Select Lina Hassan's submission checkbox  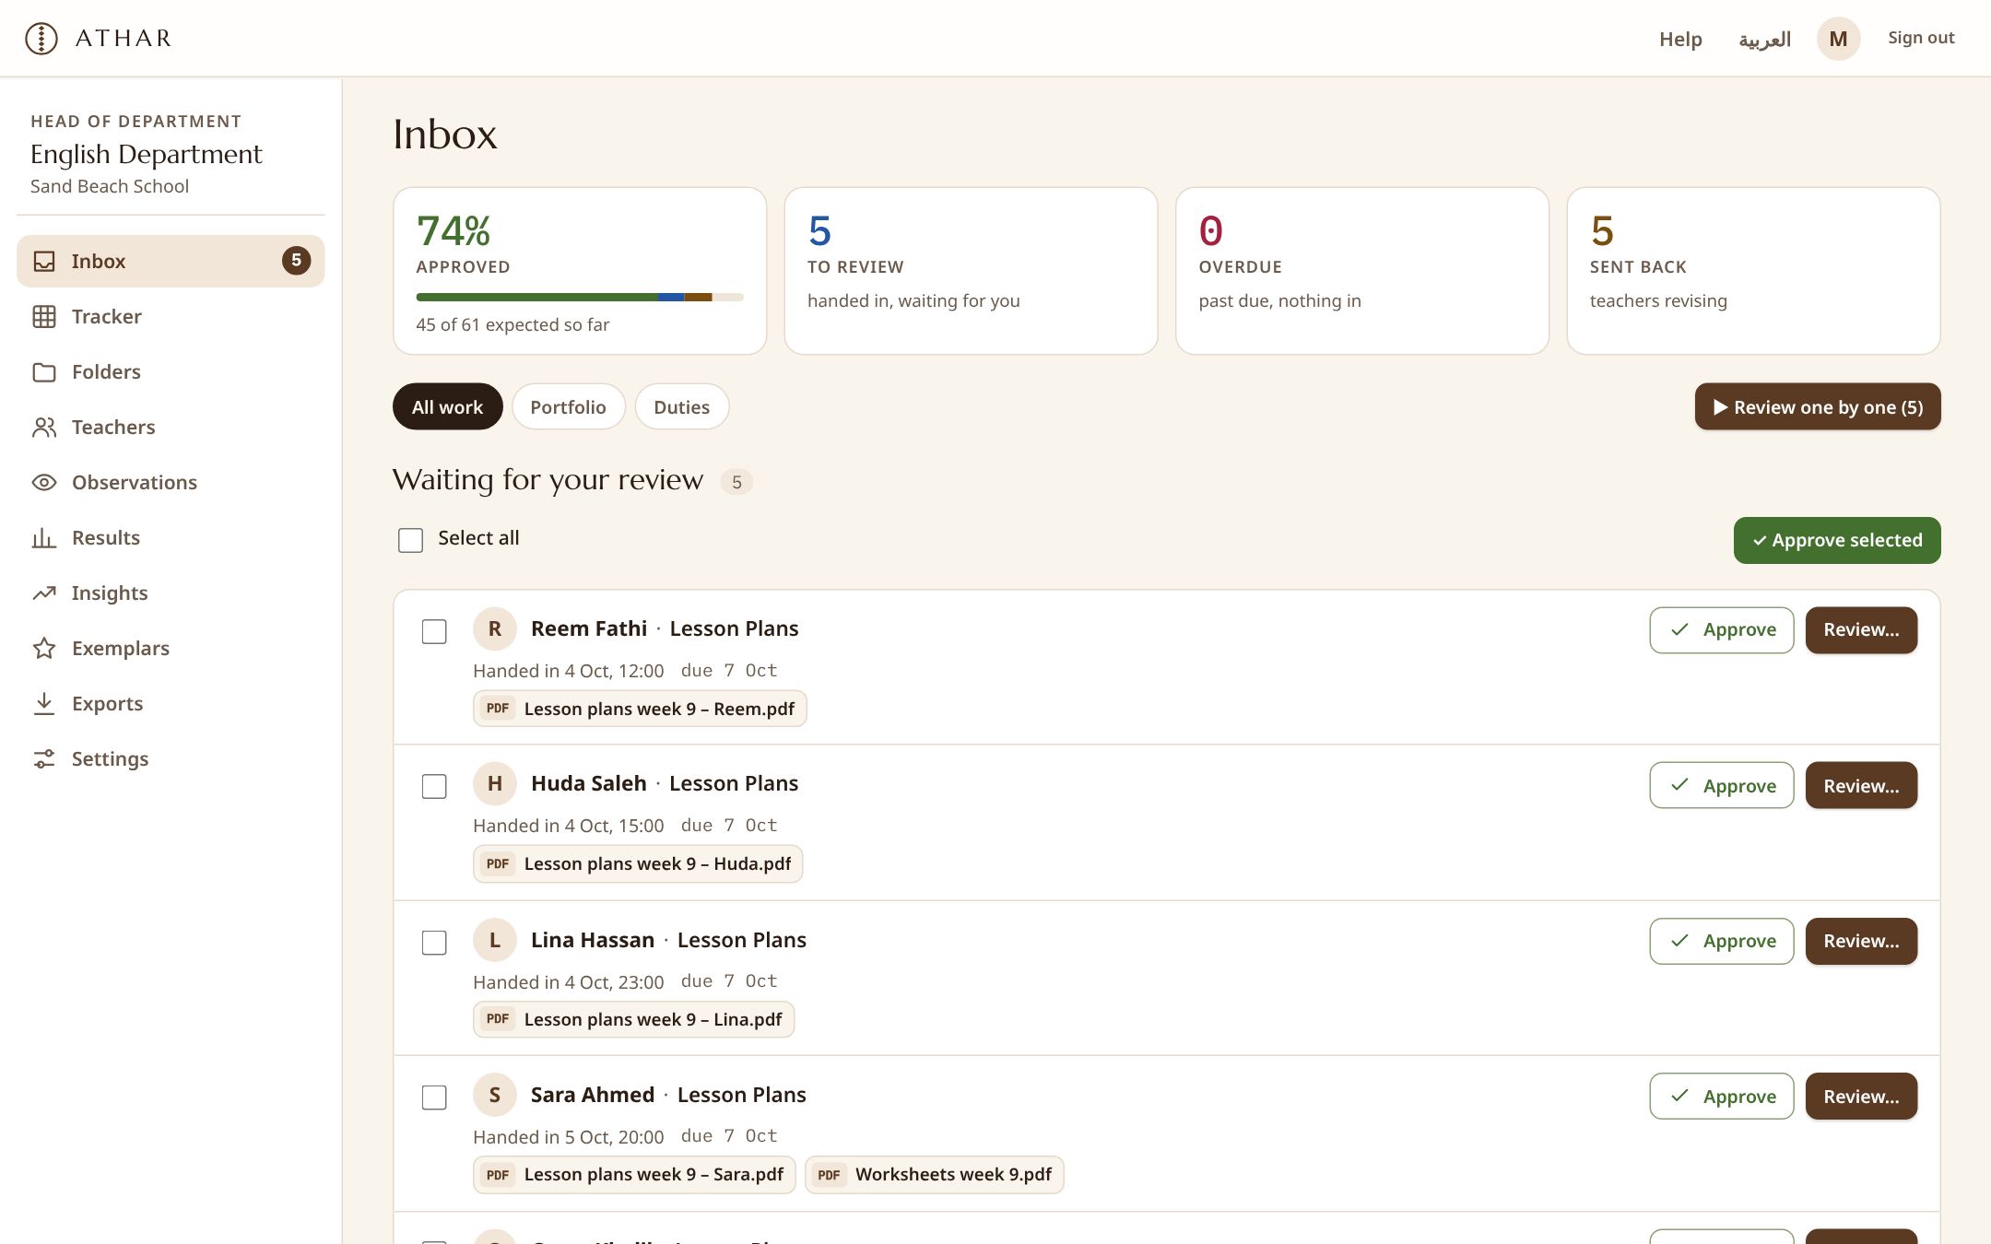(434, 943)
